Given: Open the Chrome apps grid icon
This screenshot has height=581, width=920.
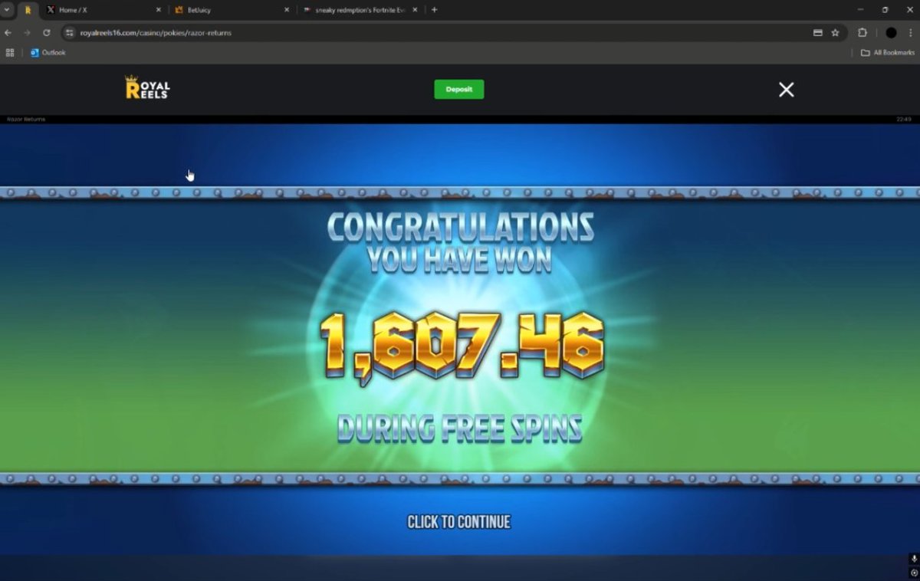Looking at the screenshot, I should (x=10, y=52).
